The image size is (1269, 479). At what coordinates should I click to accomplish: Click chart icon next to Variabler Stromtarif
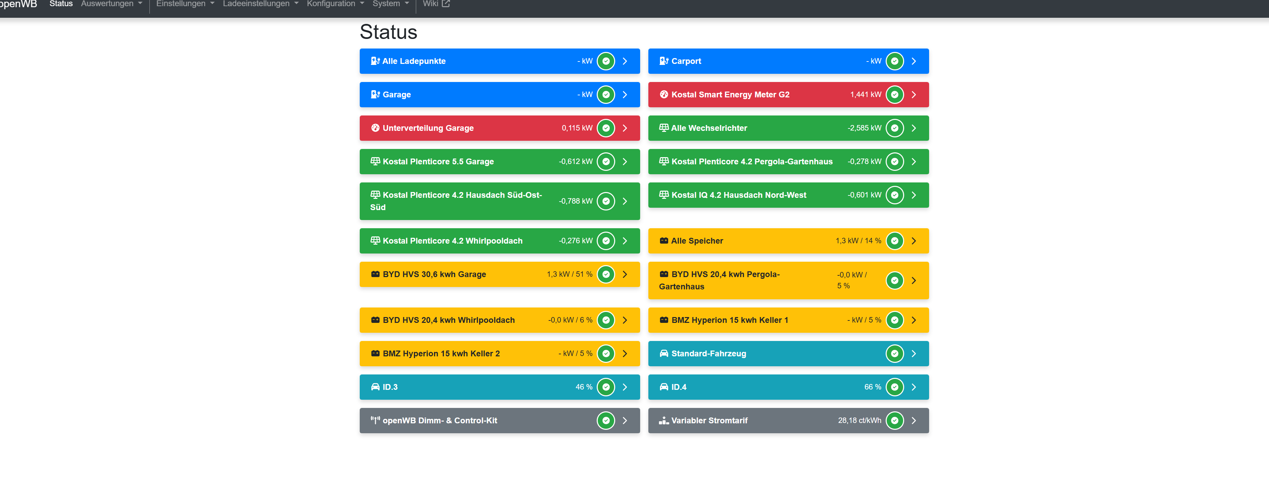click(663, 421)
